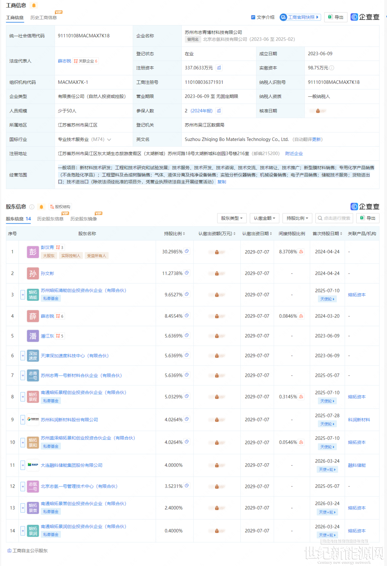Viewport: 387px width, 566px height.
Task: Click the pie chart icon beside 30.2985%
Action: (187, 251)
